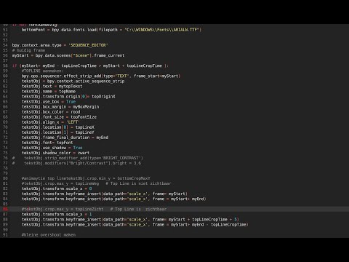Screen dimensions: 349x262
Task: Click line number 60 in the gutter
Action: tap(5, 76)
